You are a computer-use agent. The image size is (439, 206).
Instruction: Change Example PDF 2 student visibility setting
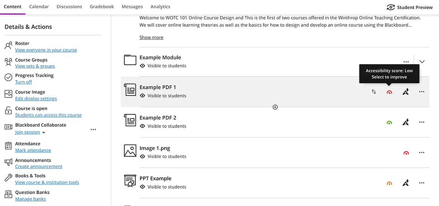[x=163, y=126]
